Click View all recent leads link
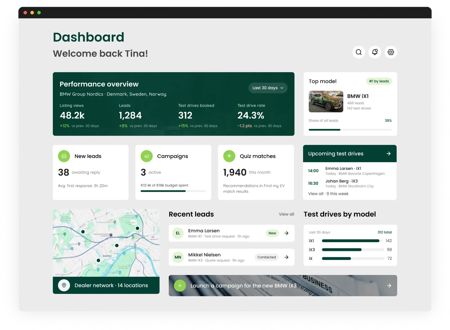450x330 pixels. click(x=286, y=214)
